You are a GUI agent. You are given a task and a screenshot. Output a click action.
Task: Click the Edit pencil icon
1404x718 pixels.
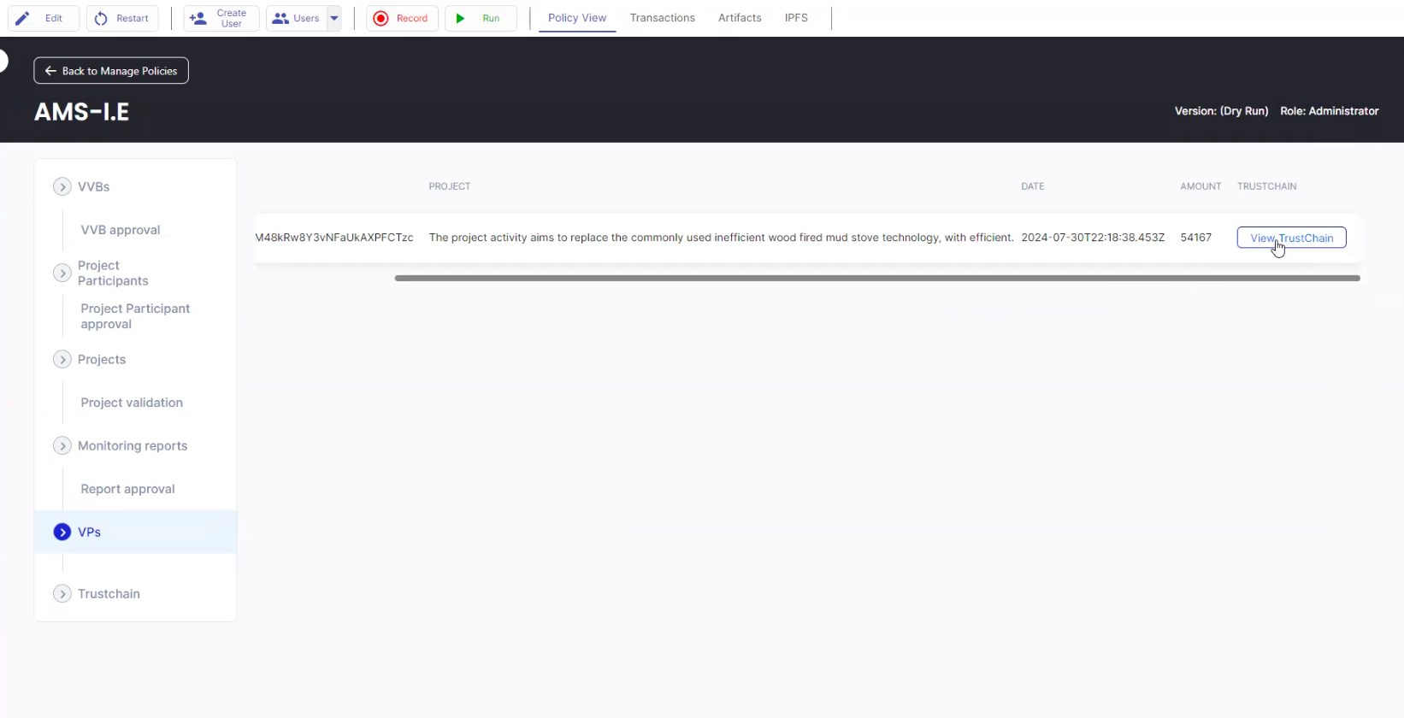click(x=23, y=18)
